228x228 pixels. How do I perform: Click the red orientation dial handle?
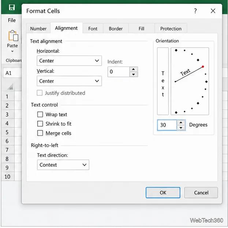(x=203, y=67)
